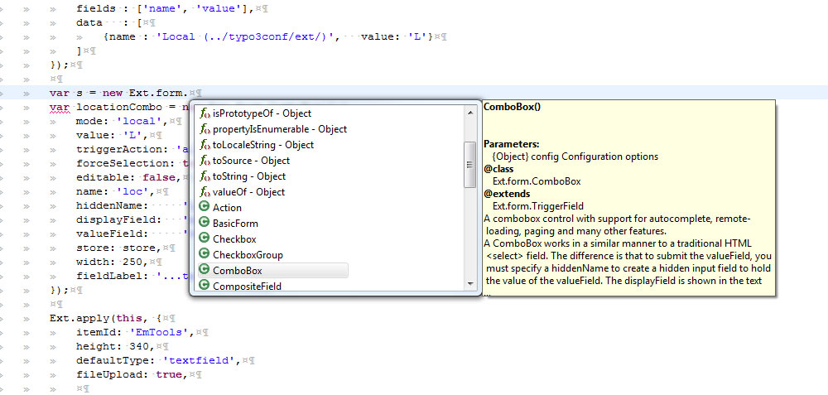This screenshot has width=828, height=395.
Task: Click the green class icon beside CheckboxGroup
Action: (x=204, y=255)
